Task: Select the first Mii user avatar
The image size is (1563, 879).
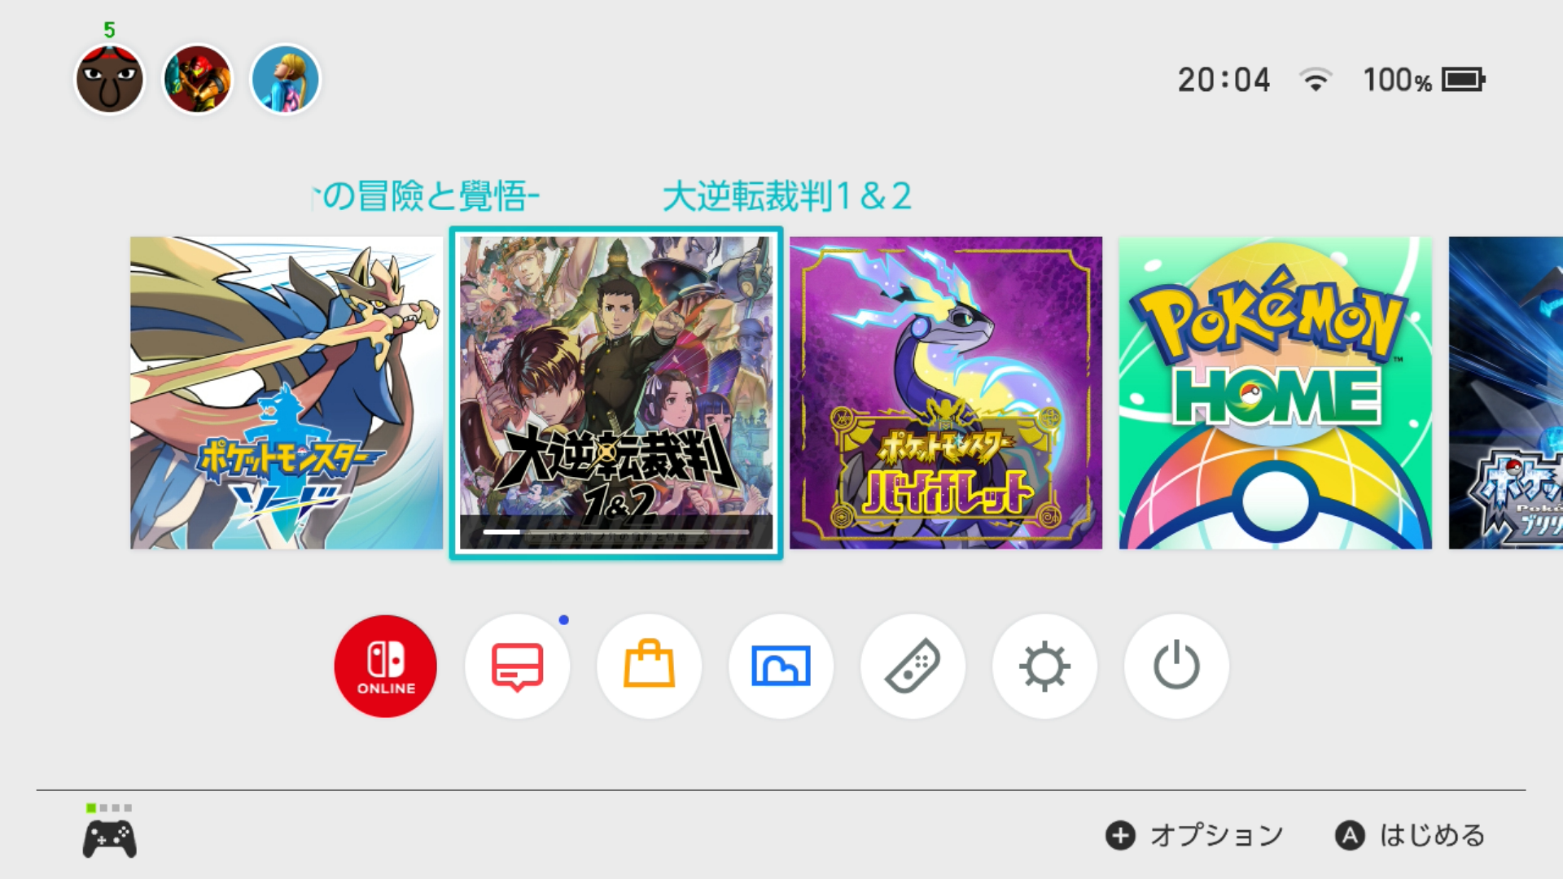Action: (110, 80)
